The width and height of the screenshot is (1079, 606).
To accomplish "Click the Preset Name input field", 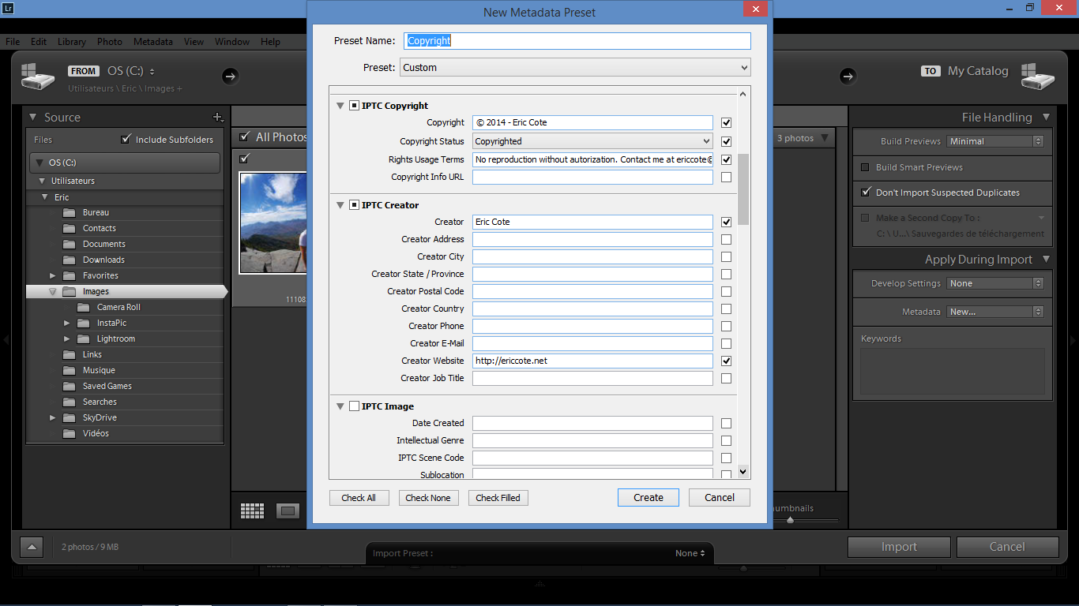I will [x=577, y=41].
